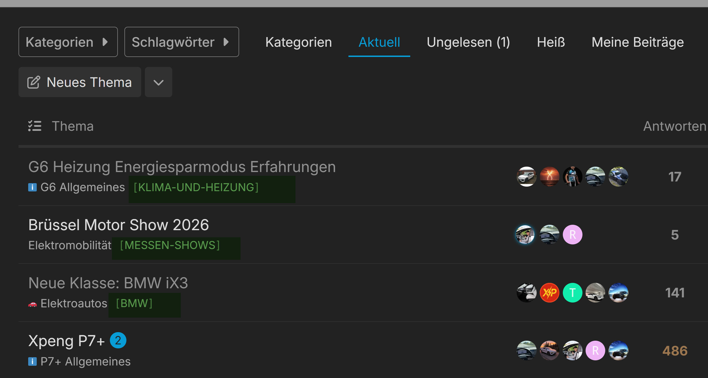708x378 pixels.
Task: Click the red XP avatar icon
Action: (549, 293)
